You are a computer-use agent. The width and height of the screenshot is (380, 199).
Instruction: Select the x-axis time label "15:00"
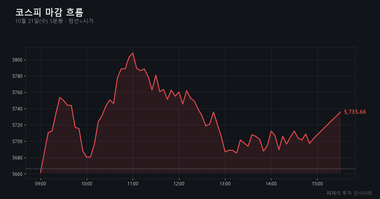317,184
